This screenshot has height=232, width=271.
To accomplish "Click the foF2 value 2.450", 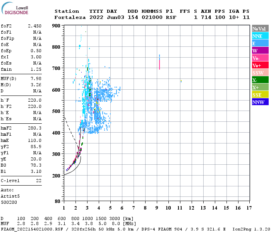I will (x=34, y=26).
